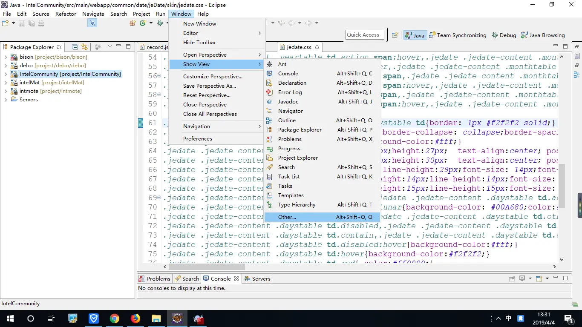This screenshot has height=327, width=582.
Task: Choose Reset Perspective menu item
Action: pyautogui.click(x=217, y=95)
